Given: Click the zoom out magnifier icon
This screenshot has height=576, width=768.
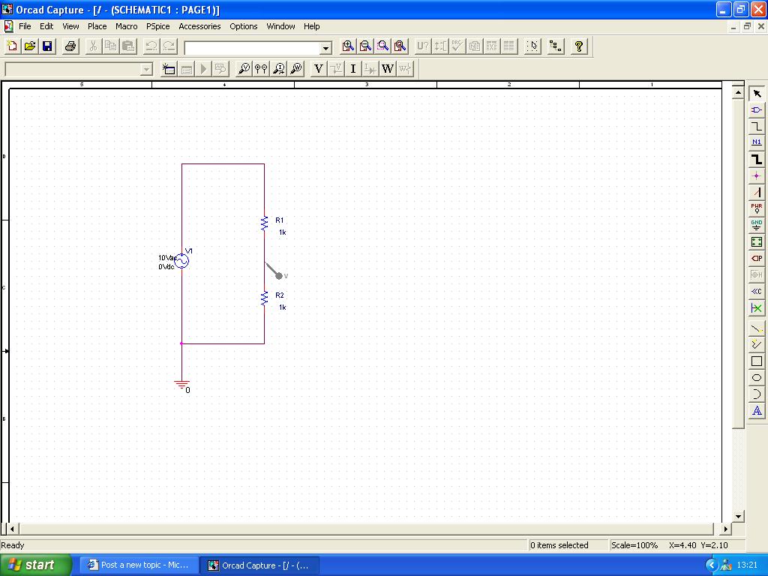Looking at the screenshot, I should (x=365, y=46).
